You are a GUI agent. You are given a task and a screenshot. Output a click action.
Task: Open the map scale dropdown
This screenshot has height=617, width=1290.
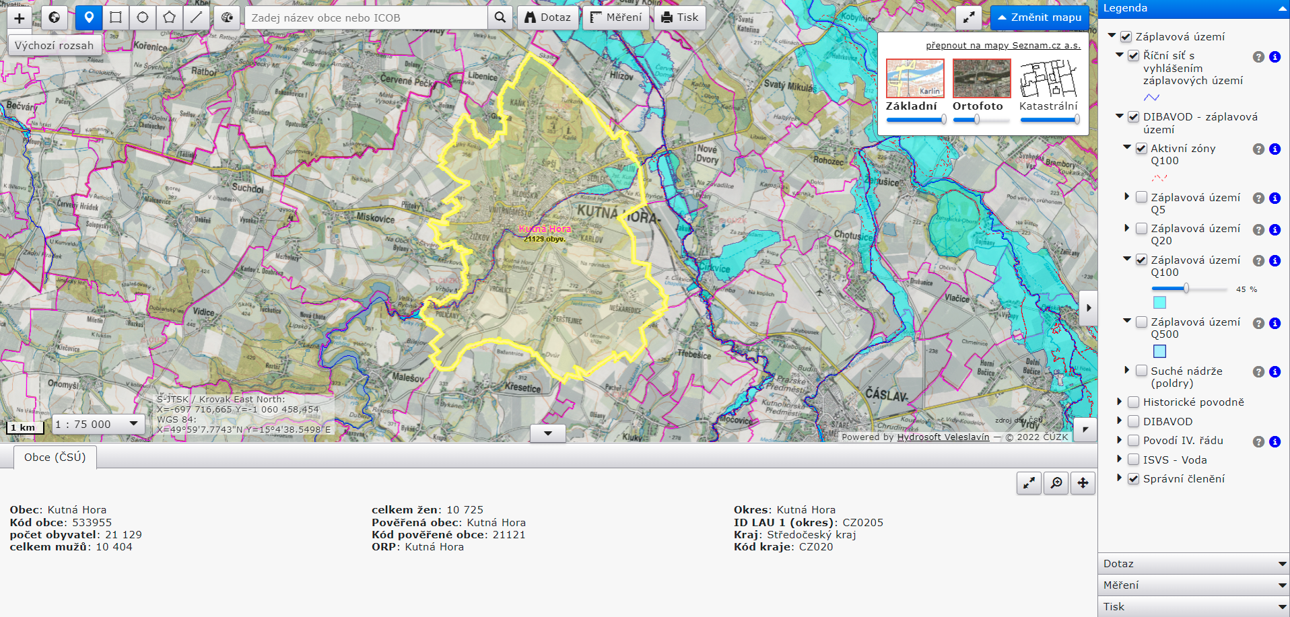pyautogui.click(x=98, y=425)
